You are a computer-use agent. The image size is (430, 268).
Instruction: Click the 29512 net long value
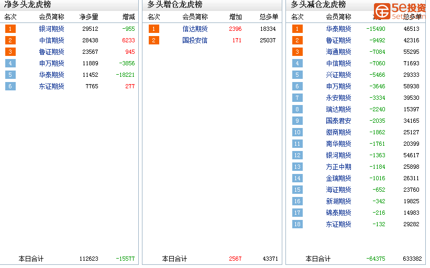90,29
